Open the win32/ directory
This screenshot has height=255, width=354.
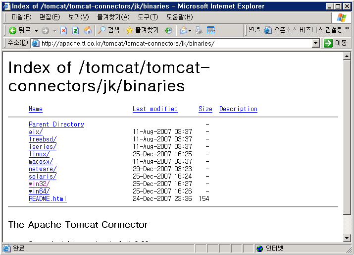(x=39, y=184)
